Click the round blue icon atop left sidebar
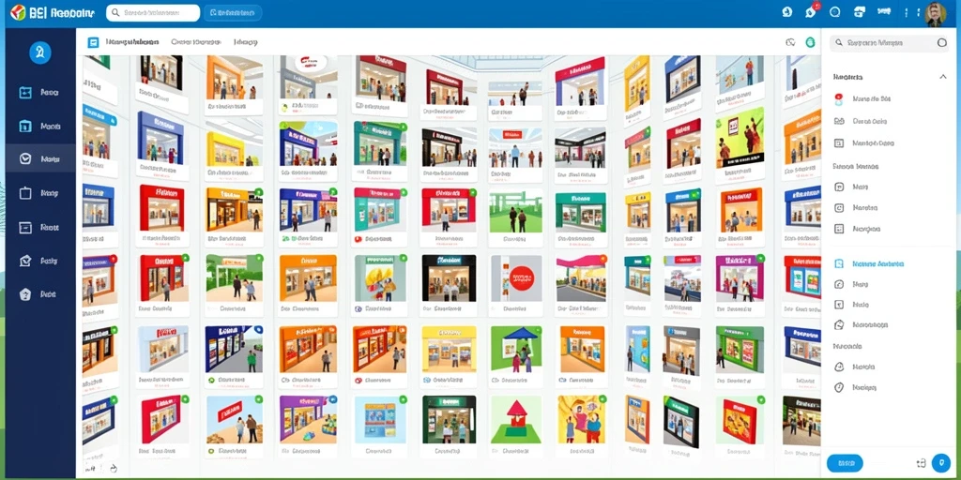961x480 pixels. [x=39, y=53]
